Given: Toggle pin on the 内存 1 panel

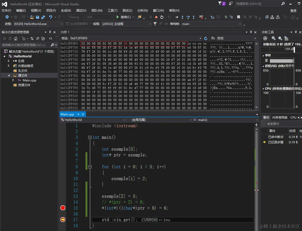Looking at the screenshot, I should pyautogui.click(x=251, y=32).
